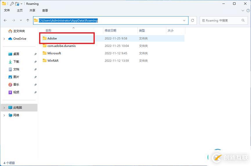Open the recent locations dropdown
Viewport: 251px width, 166px height.
pyautogui.click(x=21, y=20)
